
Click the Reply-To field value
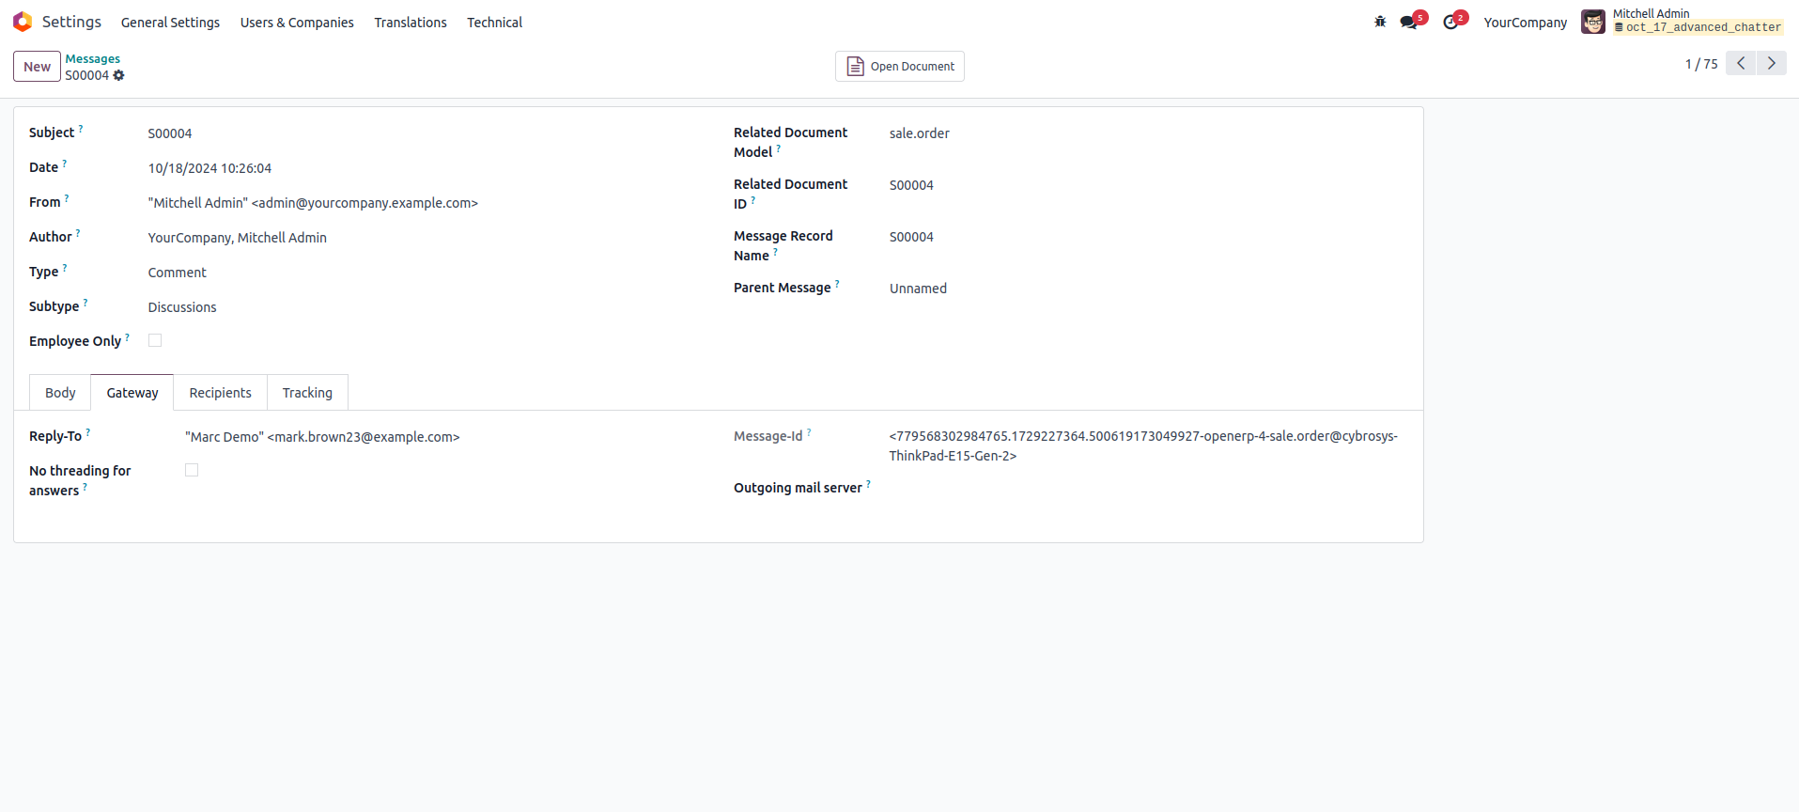322,437
